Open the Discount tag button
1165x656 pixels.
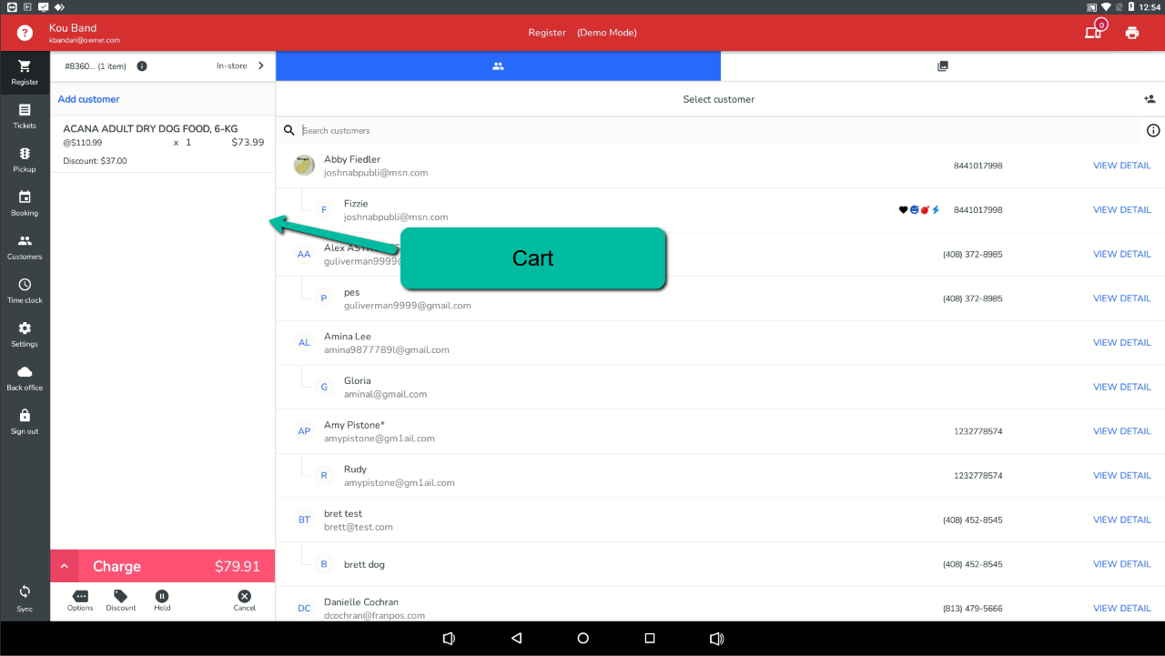(120, 600)
